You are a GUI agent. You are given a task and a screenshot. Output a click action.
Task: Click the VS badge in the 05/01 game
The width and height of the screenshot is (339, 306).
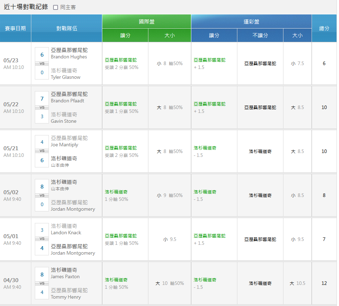point(42,239)
